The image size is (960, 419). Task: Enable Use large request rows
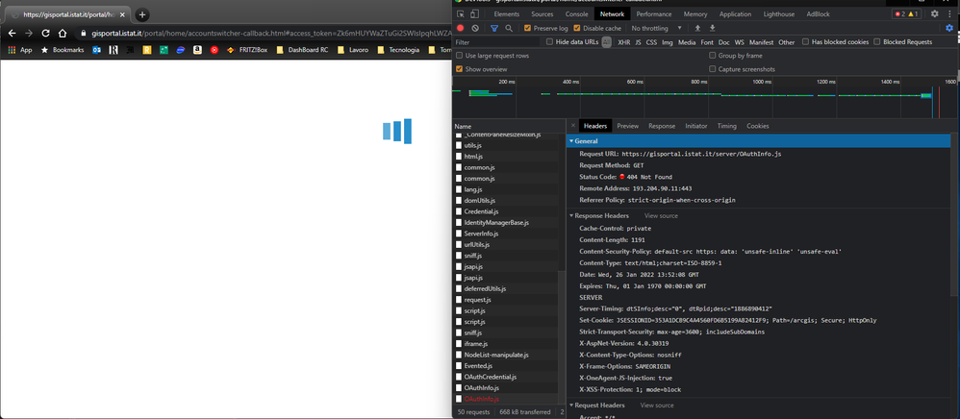tap(459, 55)
